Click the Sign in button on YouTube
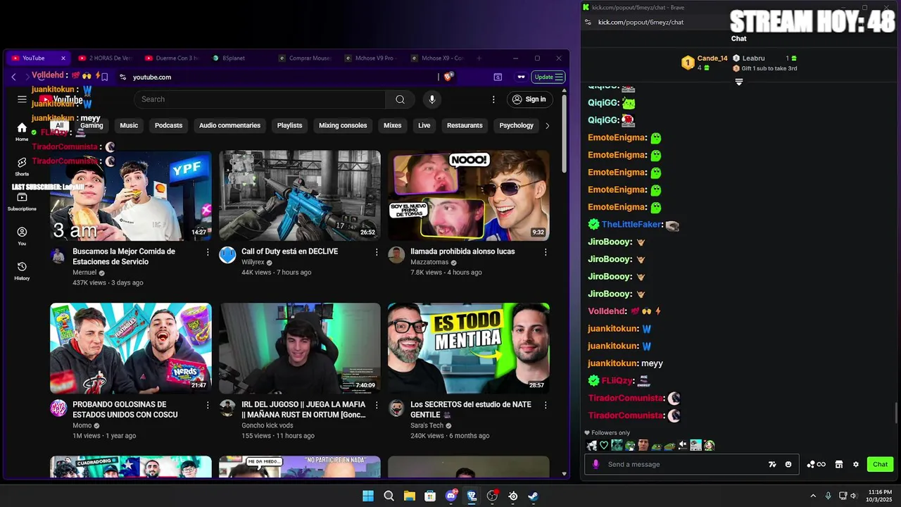Viewport: 901px width, 507px height. [x=529, y=99]
